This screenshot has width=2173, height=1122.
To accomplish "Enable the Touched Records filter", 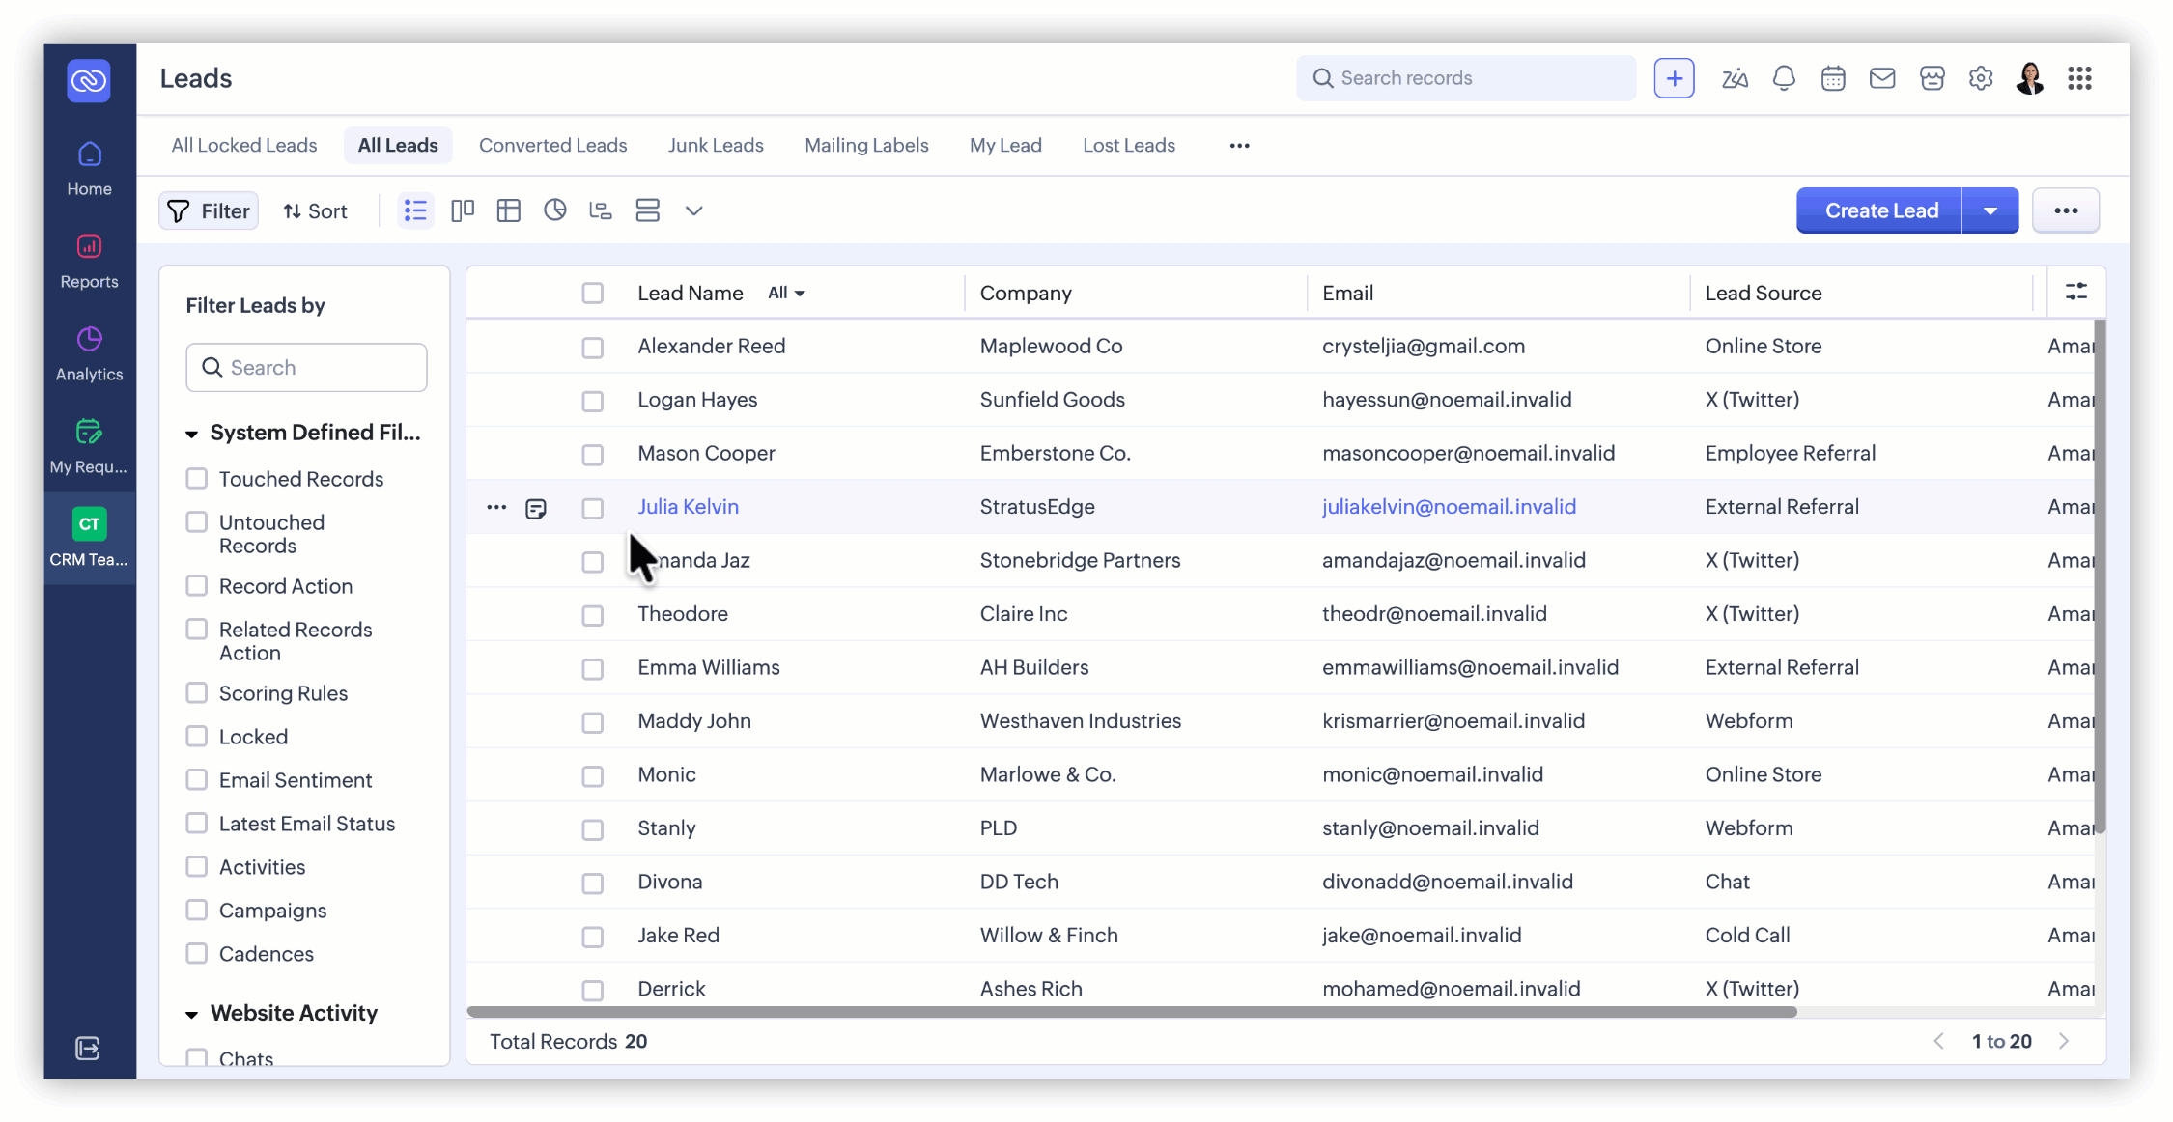I will coord(197,478).
